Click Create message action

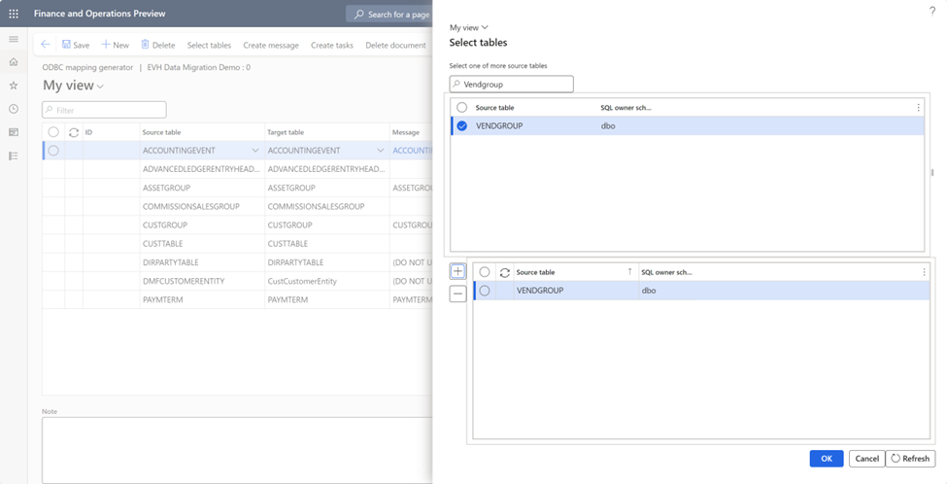click(271, 45)
